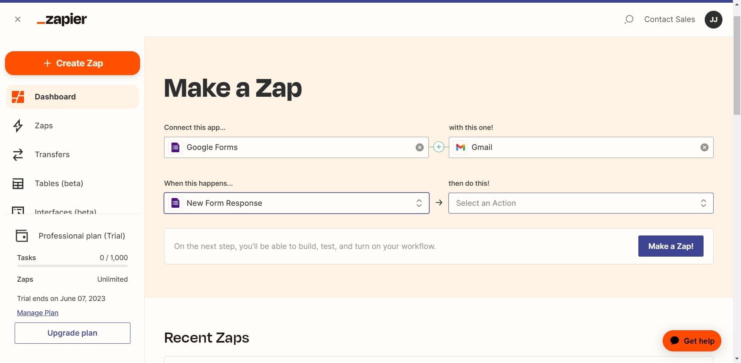Open the New Form Response trigger dropdown
The height and width of the screenshot is (363, 741).
click(x=296, y=203)
